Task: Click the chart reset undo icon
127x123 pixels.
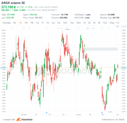Action: 122,27
